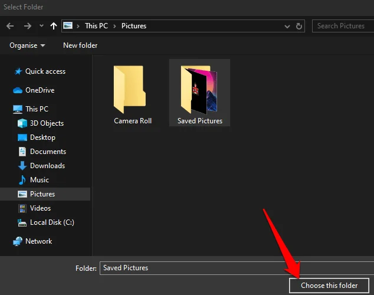Select OneDrive in navigation pane
Viewport: 374px width, 295px height.
tap(40, 90)
